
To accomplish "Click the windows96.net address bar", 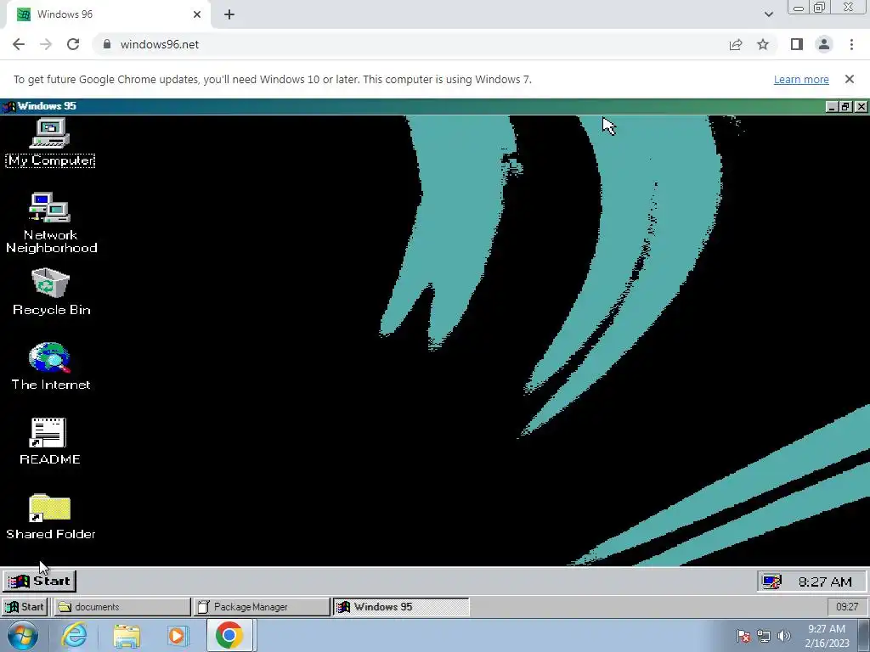I will tap(410, 44).
